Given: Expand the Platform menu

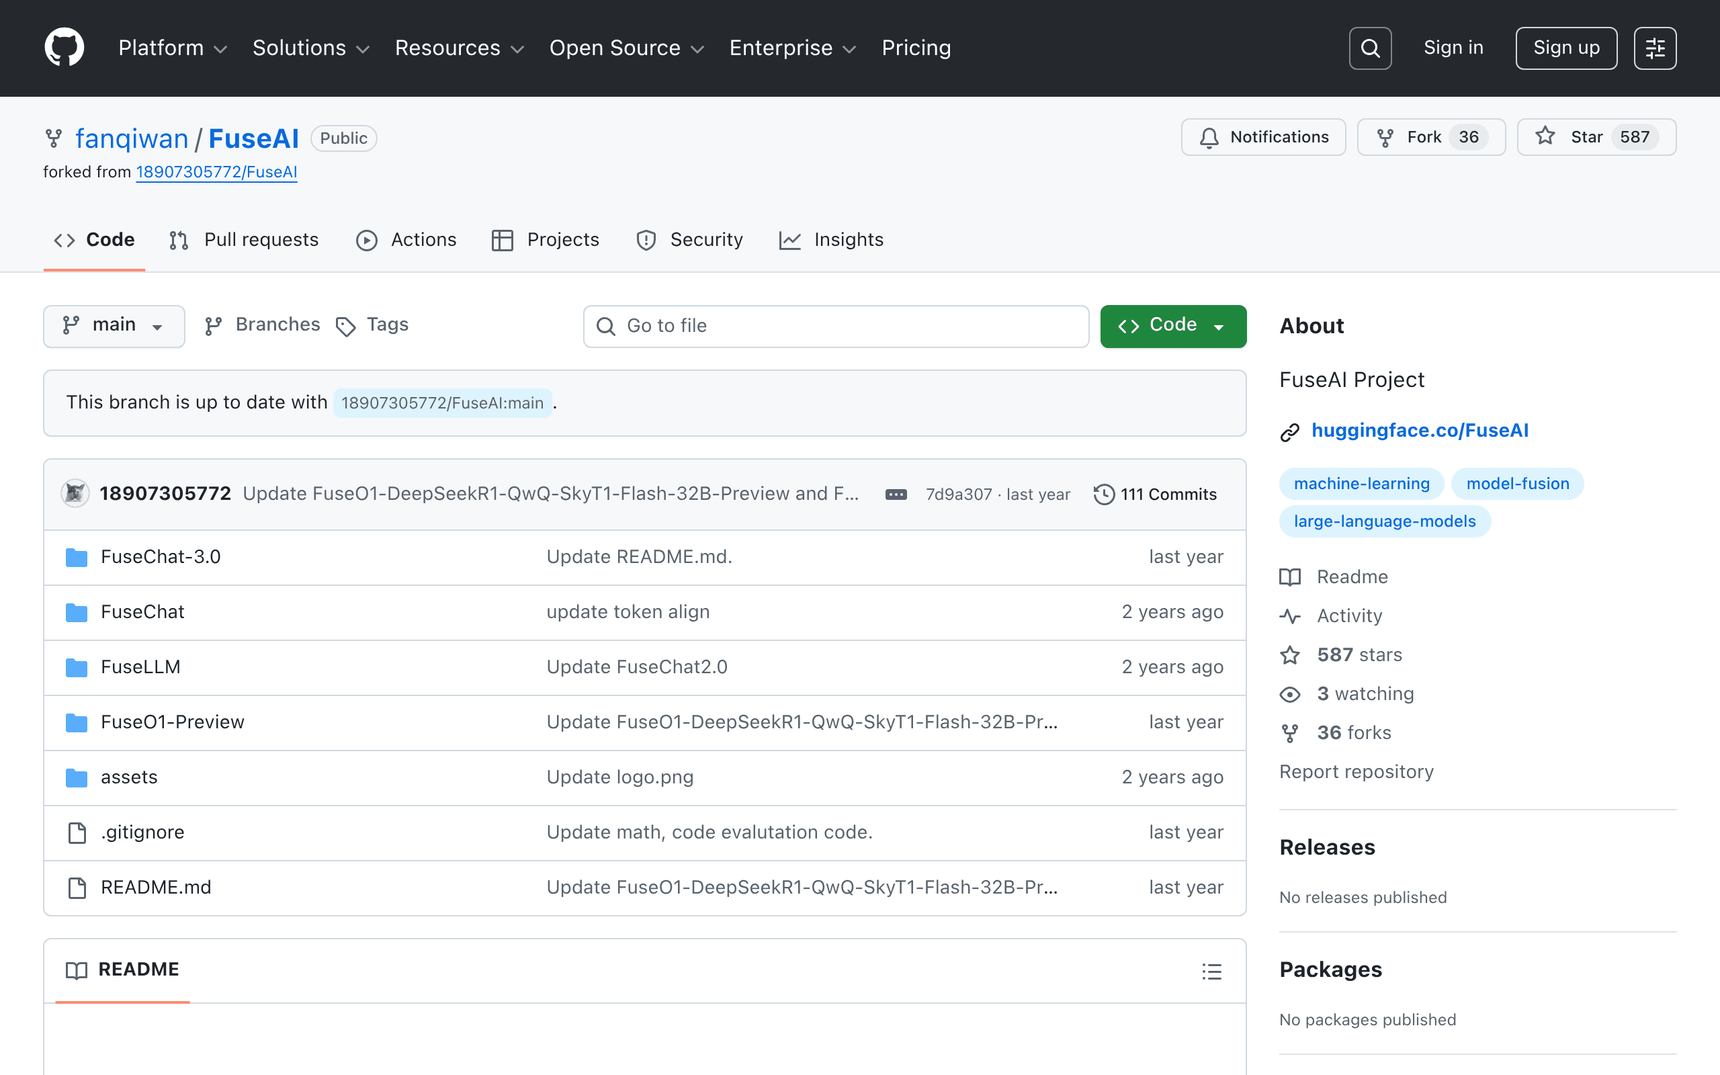Looking at the screenshot, I should 173,48.
